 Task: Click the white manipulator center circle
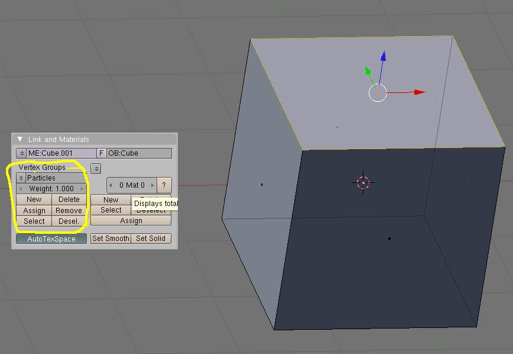coord(378,92)
